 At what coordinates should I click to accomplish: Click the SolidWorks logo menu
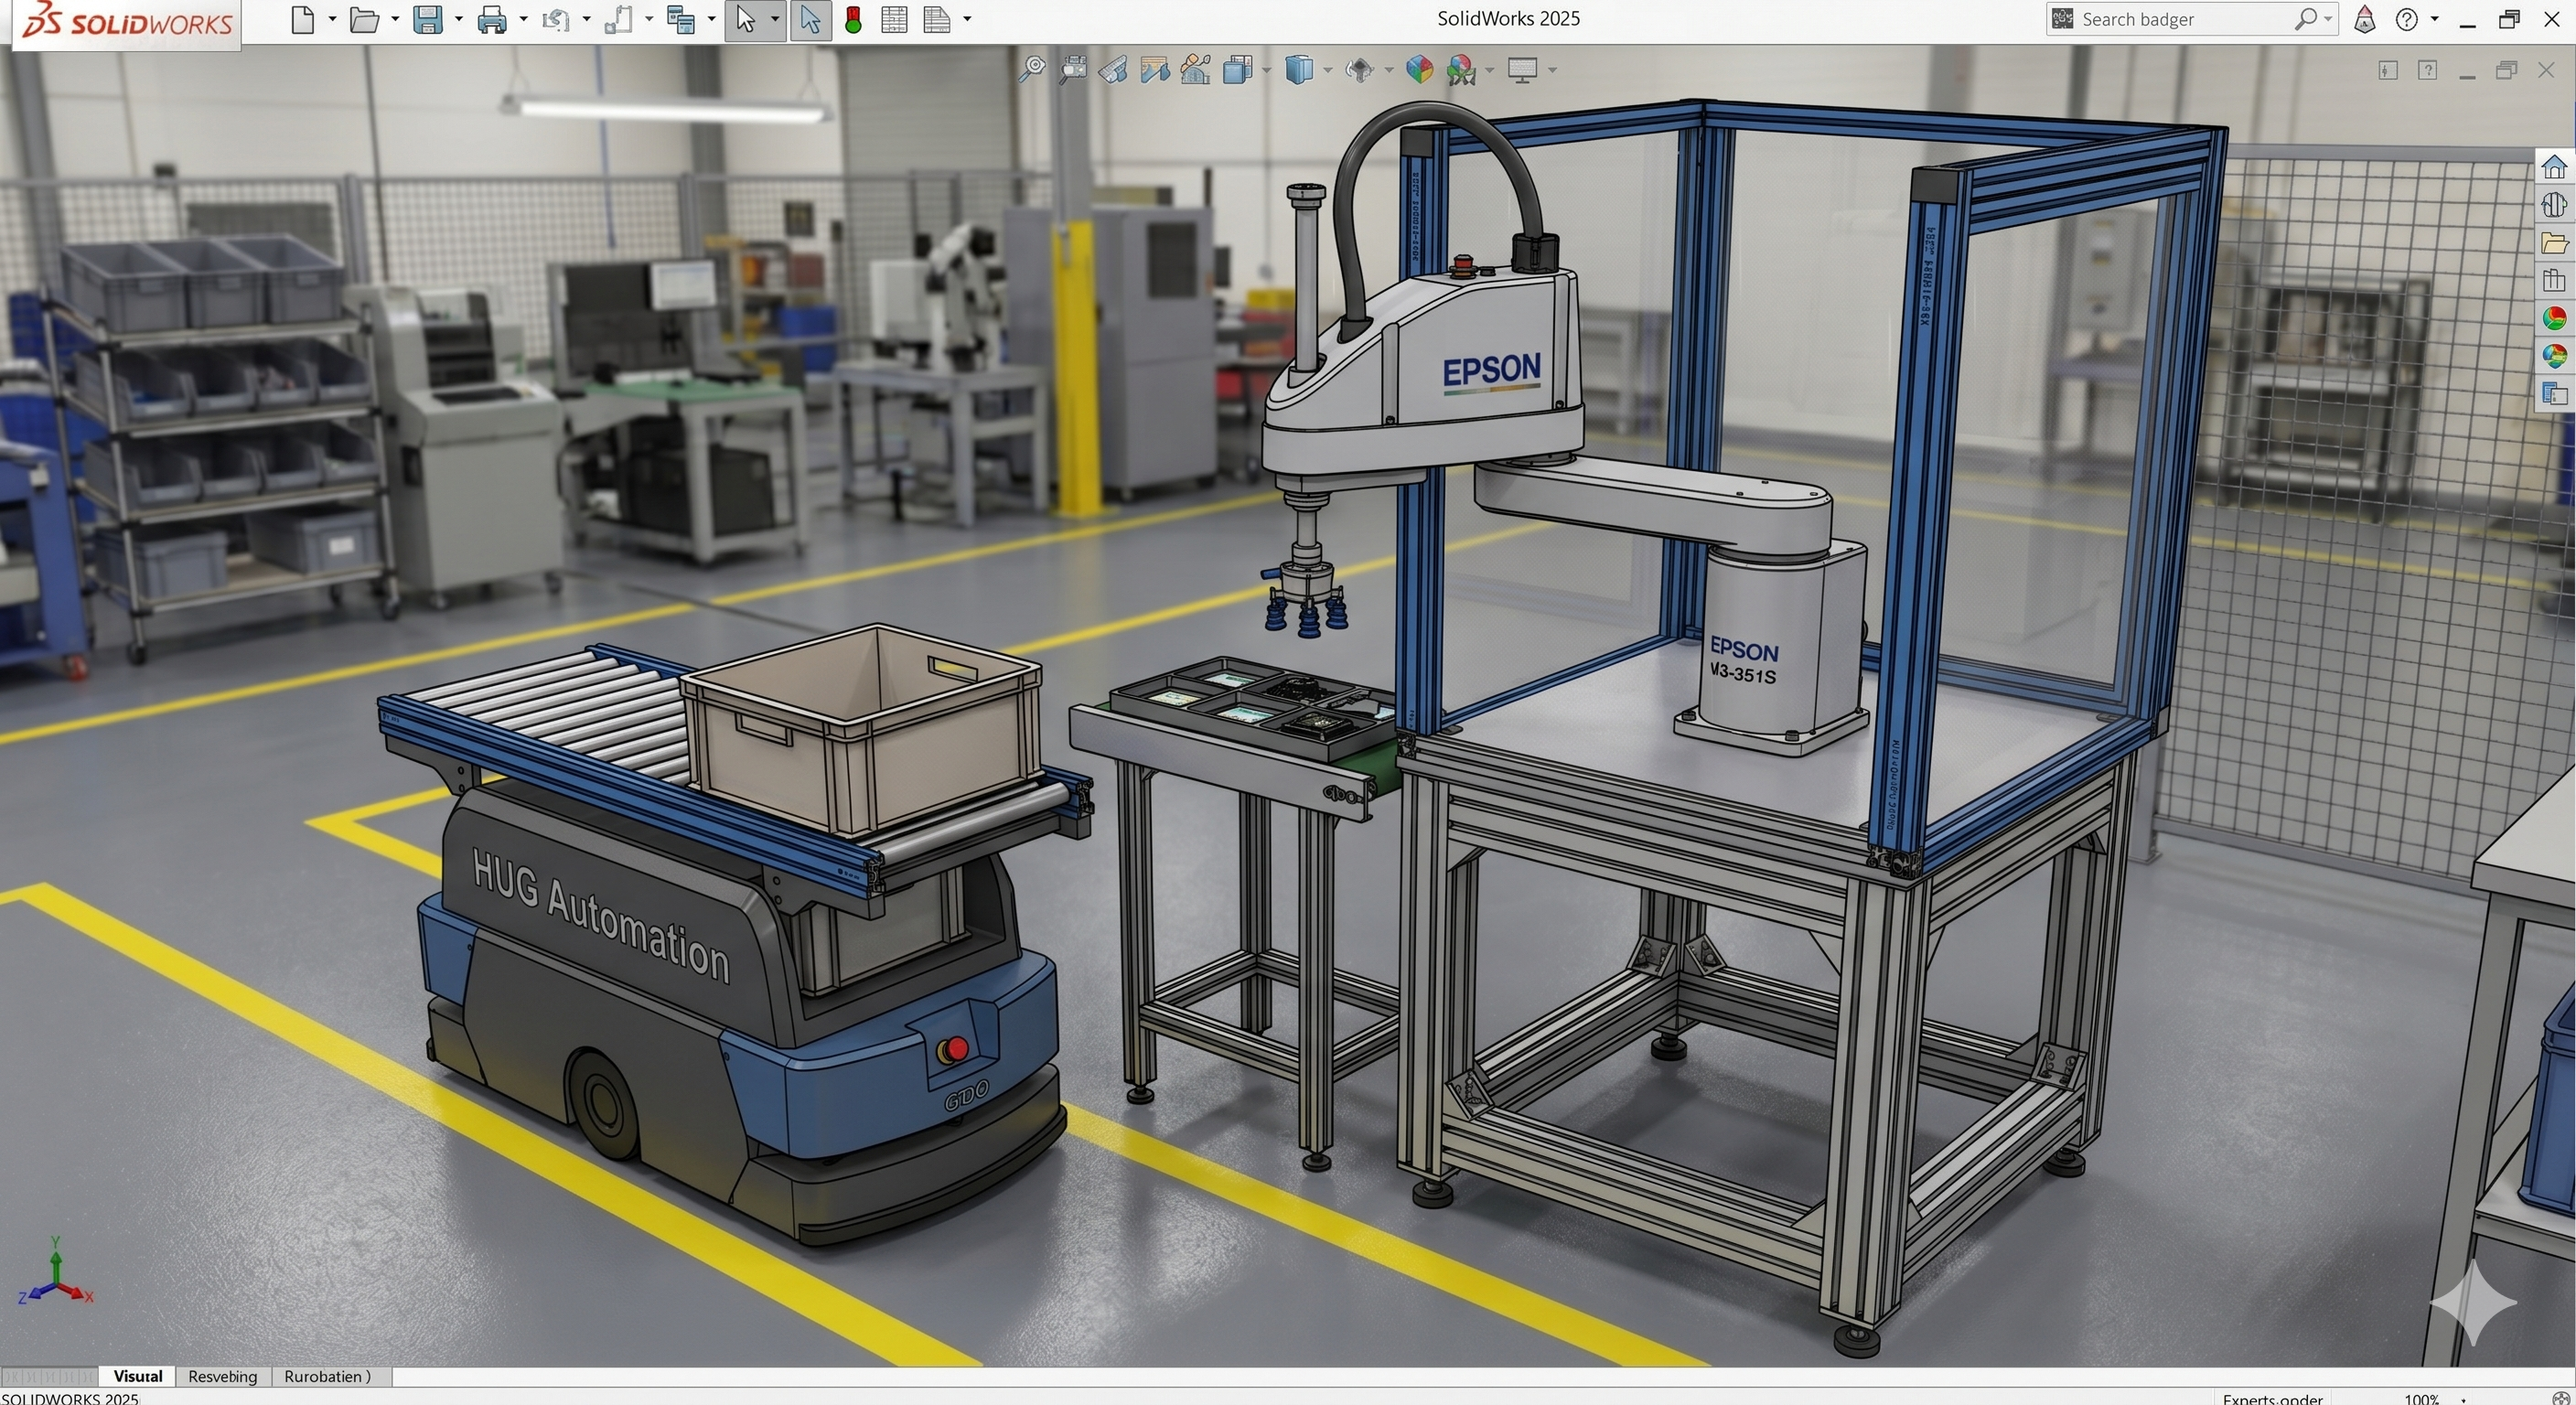126,22
